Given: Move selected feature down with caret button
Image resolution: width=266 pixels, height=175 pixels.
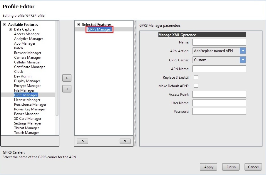Looking at the screenshot, I should [125, 141].
